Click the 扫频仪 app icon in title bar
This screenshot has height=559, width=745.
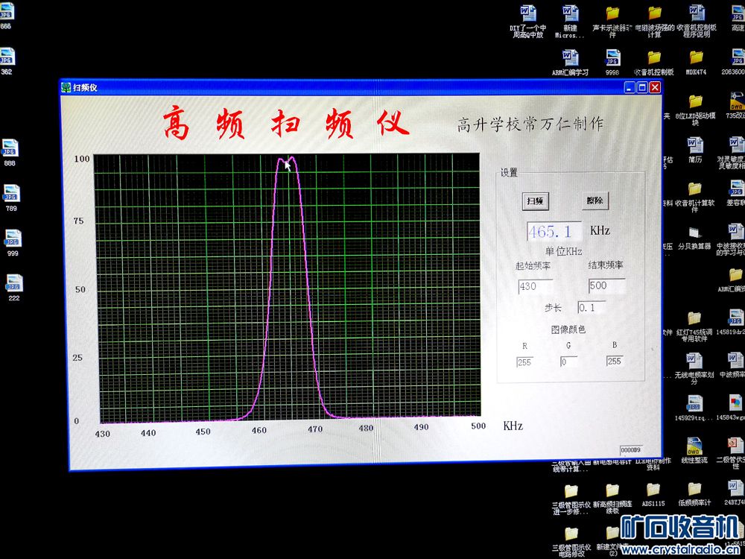tap(66, 88)
